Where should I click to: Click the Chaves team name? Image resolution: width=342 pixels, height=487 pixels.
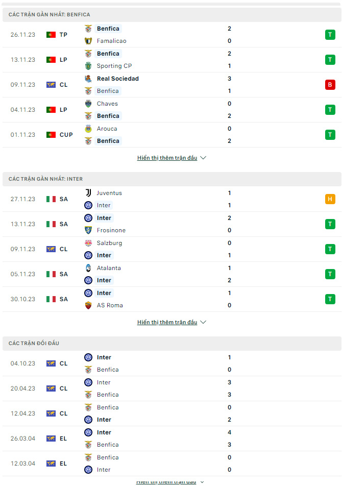click(107, 104)
